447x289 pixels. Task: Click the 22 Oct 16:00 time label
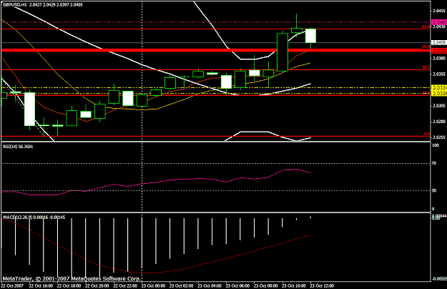[41, 285]
